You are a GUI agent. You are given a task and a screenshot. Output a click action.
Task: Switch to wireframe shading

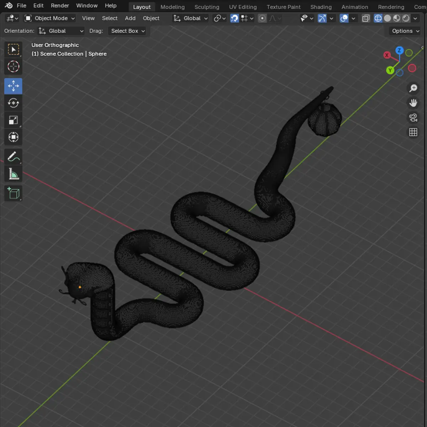[x=378, y=18]
